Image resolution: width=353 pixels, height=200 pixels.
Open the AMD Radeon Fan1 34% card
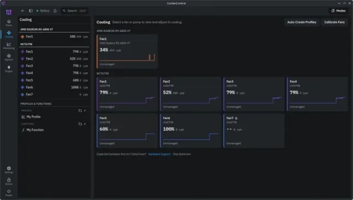(127, 51)
